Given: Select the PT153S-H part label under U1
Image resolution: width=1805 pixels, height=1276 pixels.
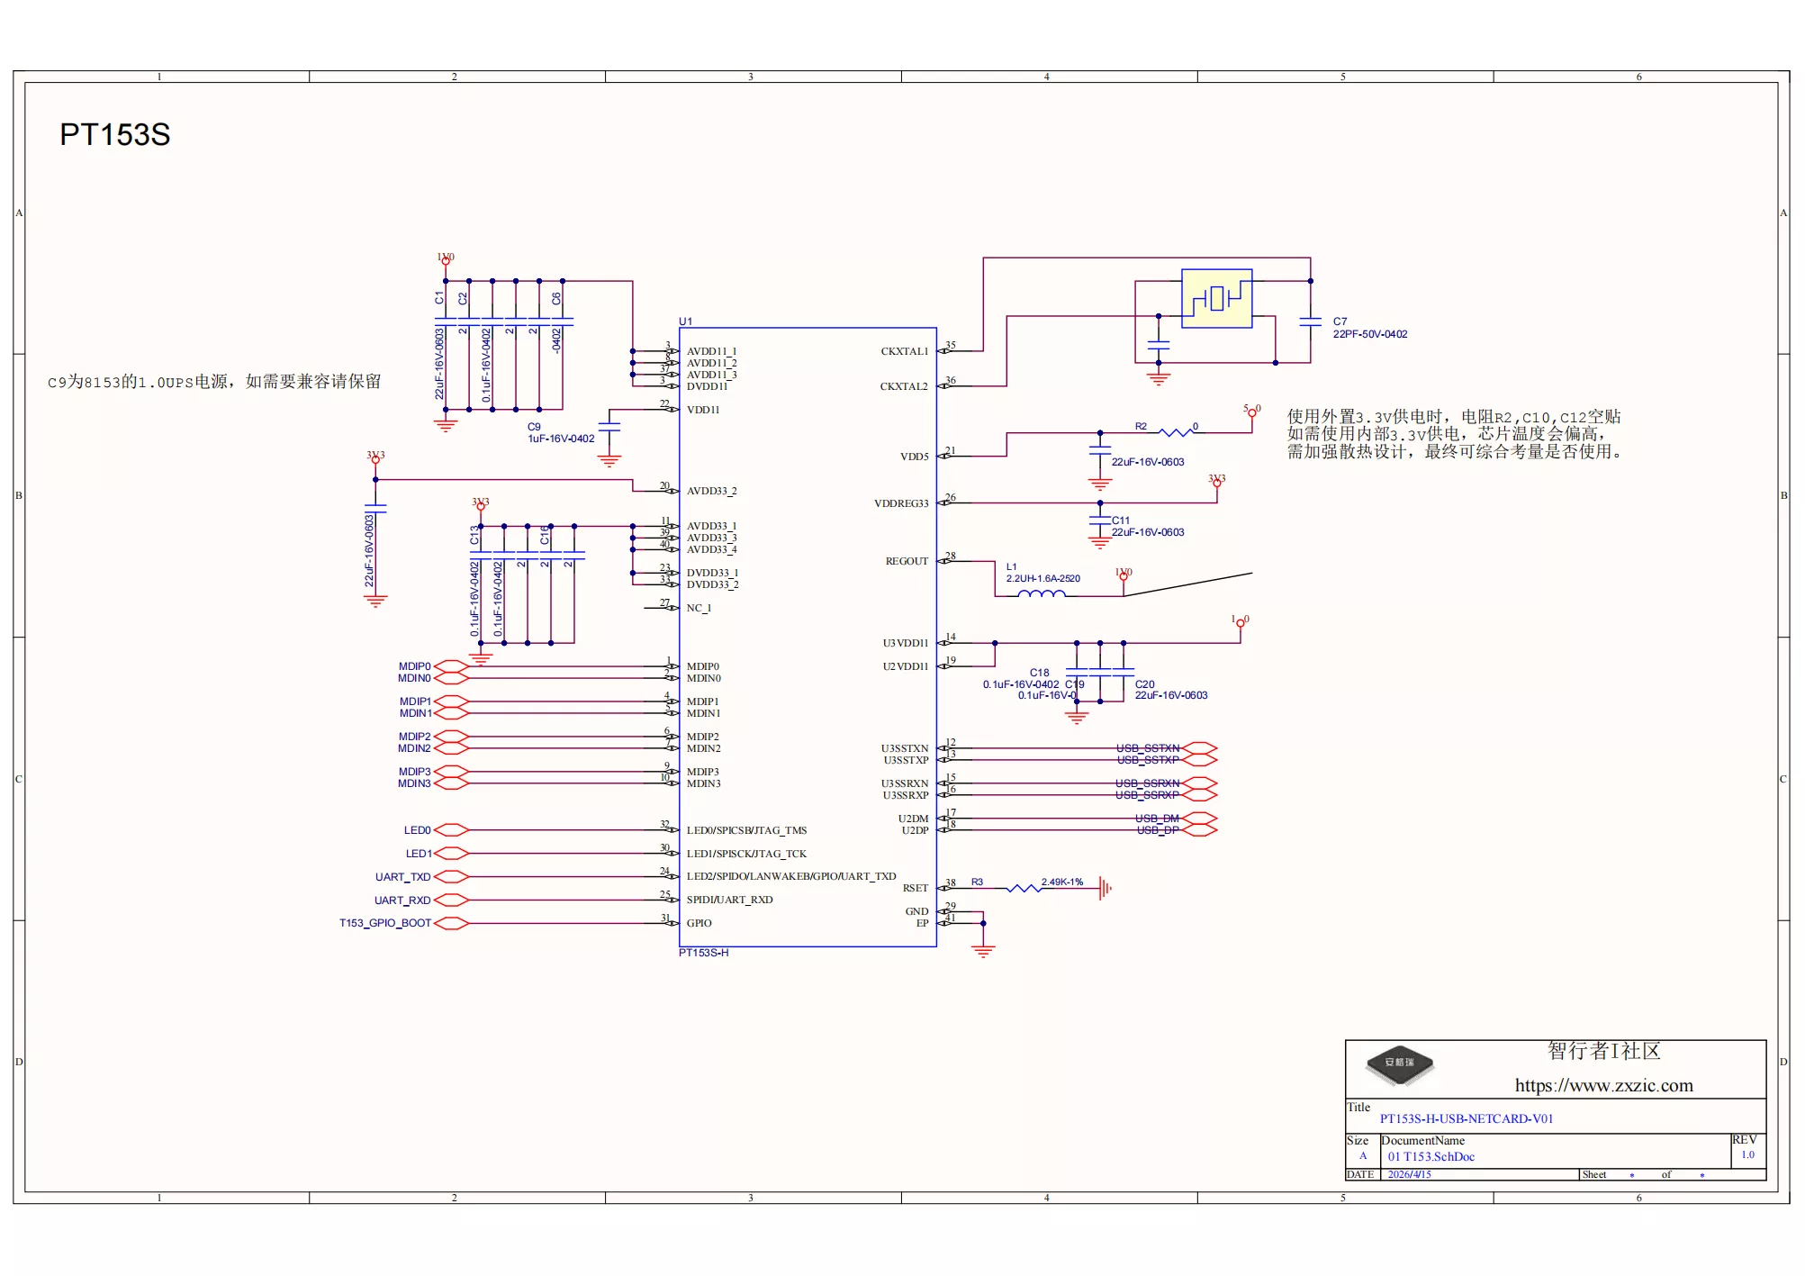Looking at the screenshot, I should [x=704, y=953].
